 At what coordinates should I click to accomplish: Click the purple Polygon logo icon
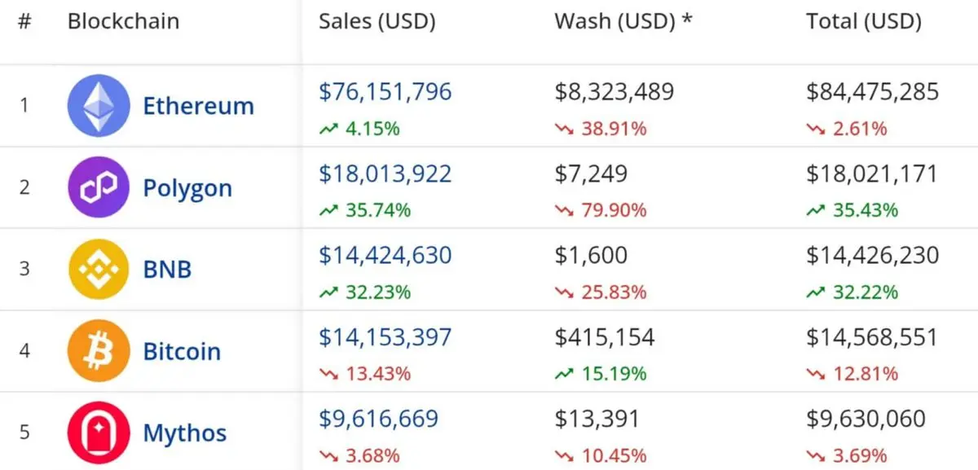(x=99, y=187)
